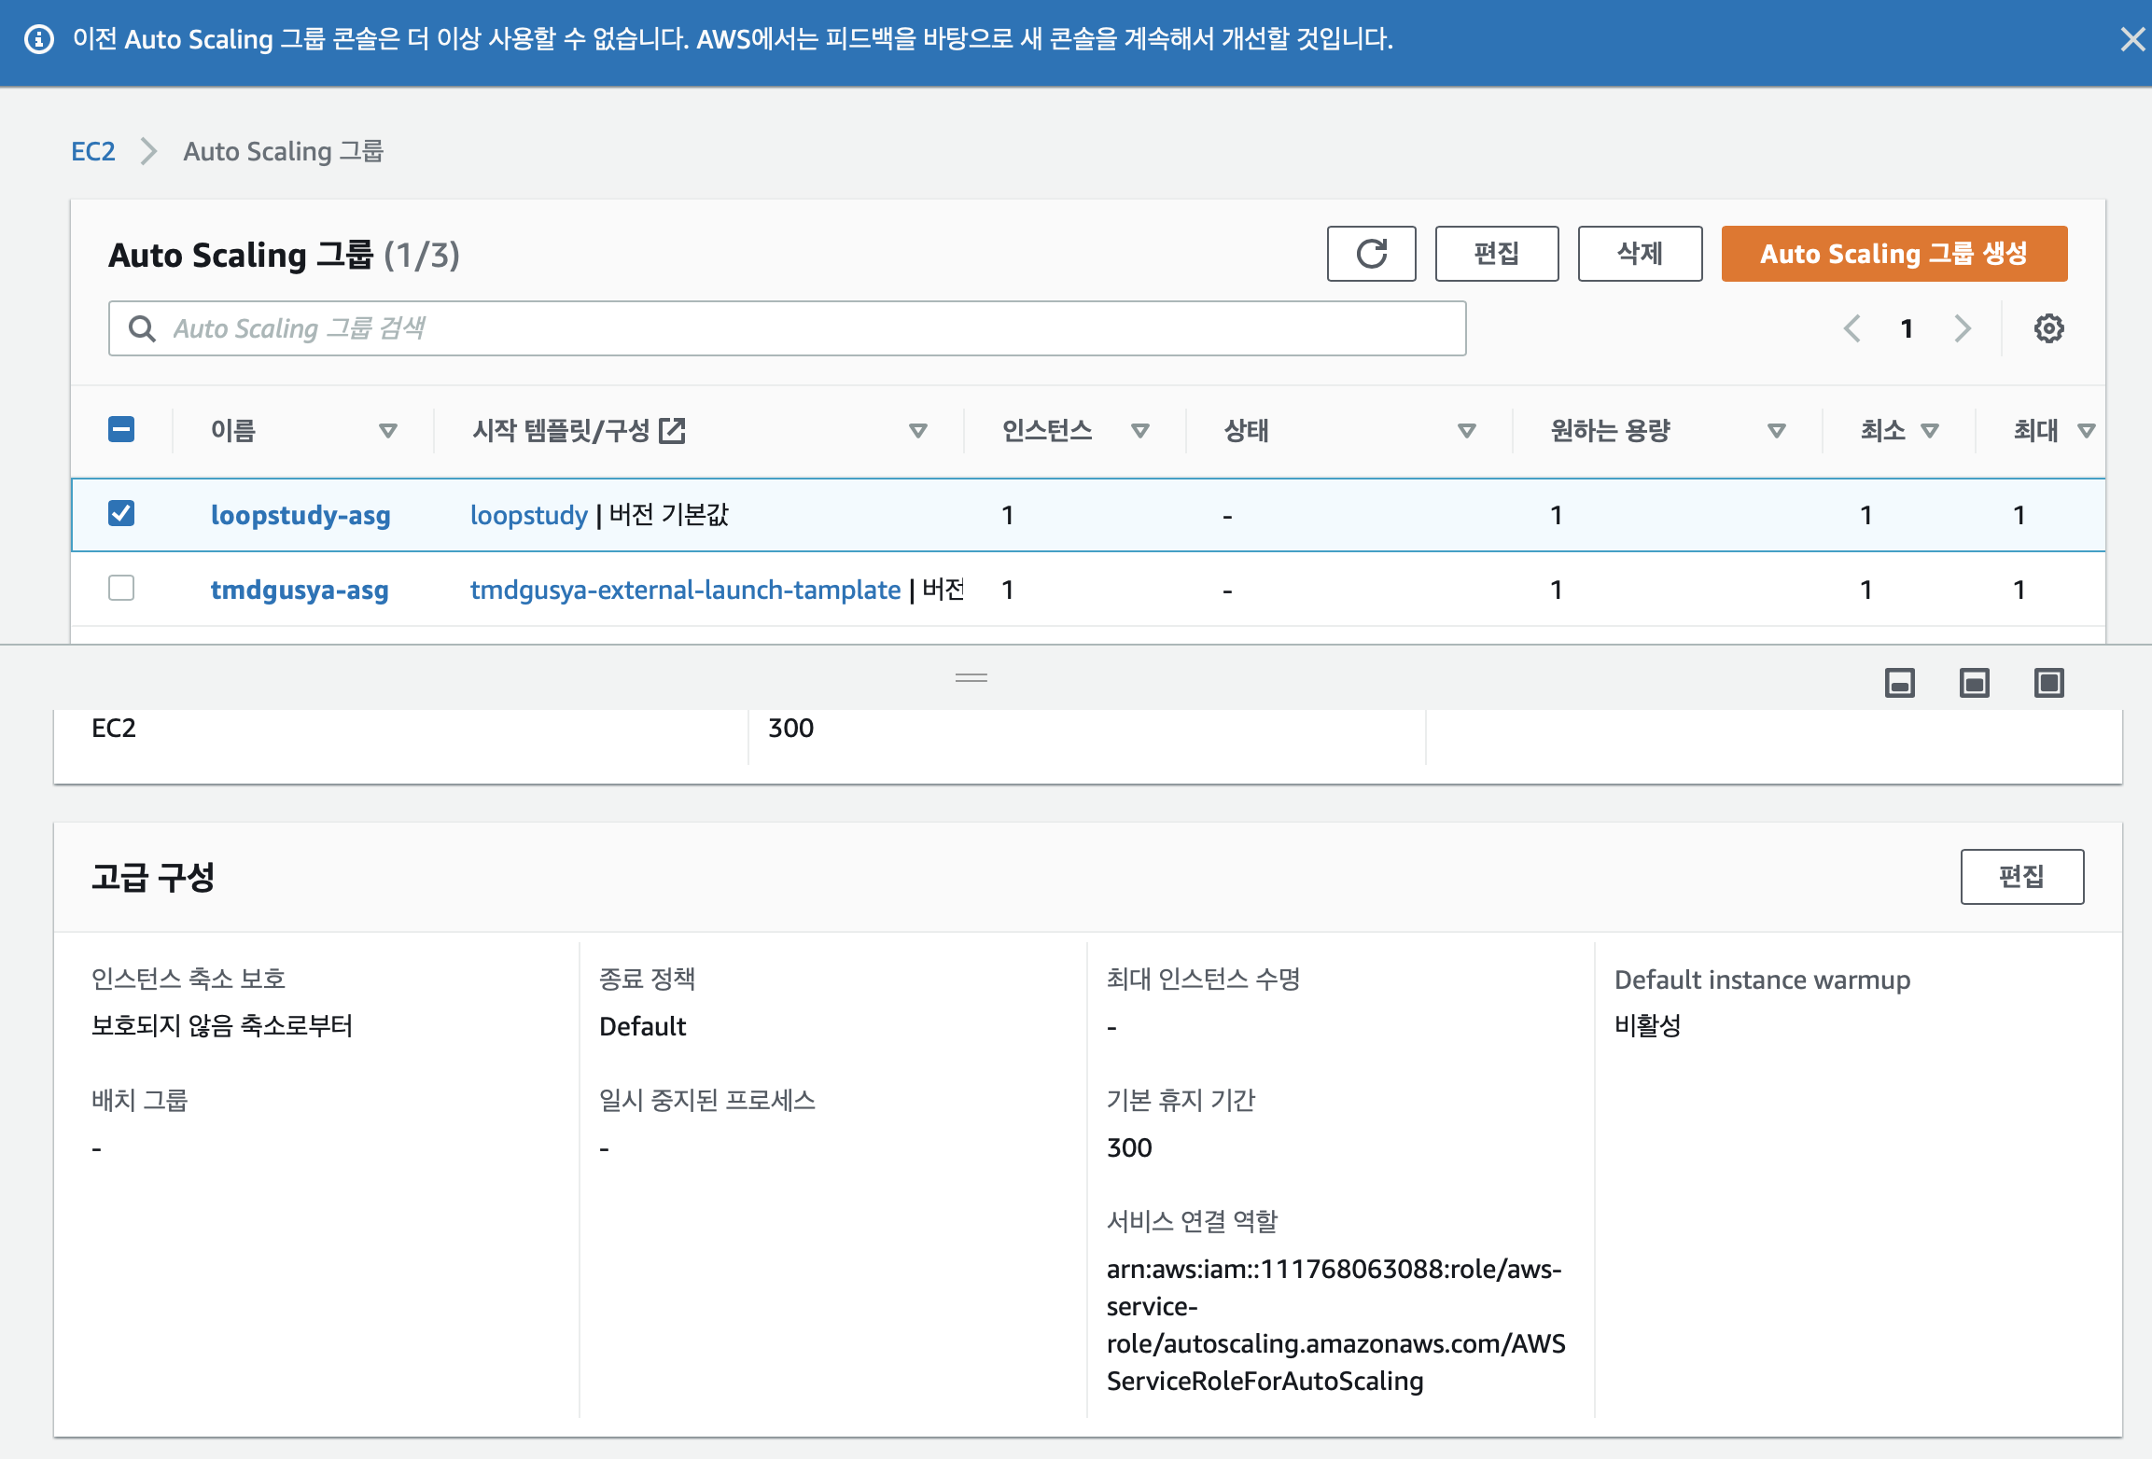Click EC2 breadcrumb link
Viewport: 2152px width, 1459px height.
click(93, 151)
